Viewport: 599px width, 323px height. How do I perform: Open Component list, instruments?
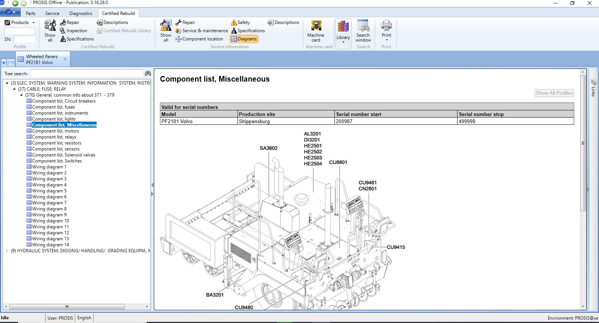click(60, 113)
